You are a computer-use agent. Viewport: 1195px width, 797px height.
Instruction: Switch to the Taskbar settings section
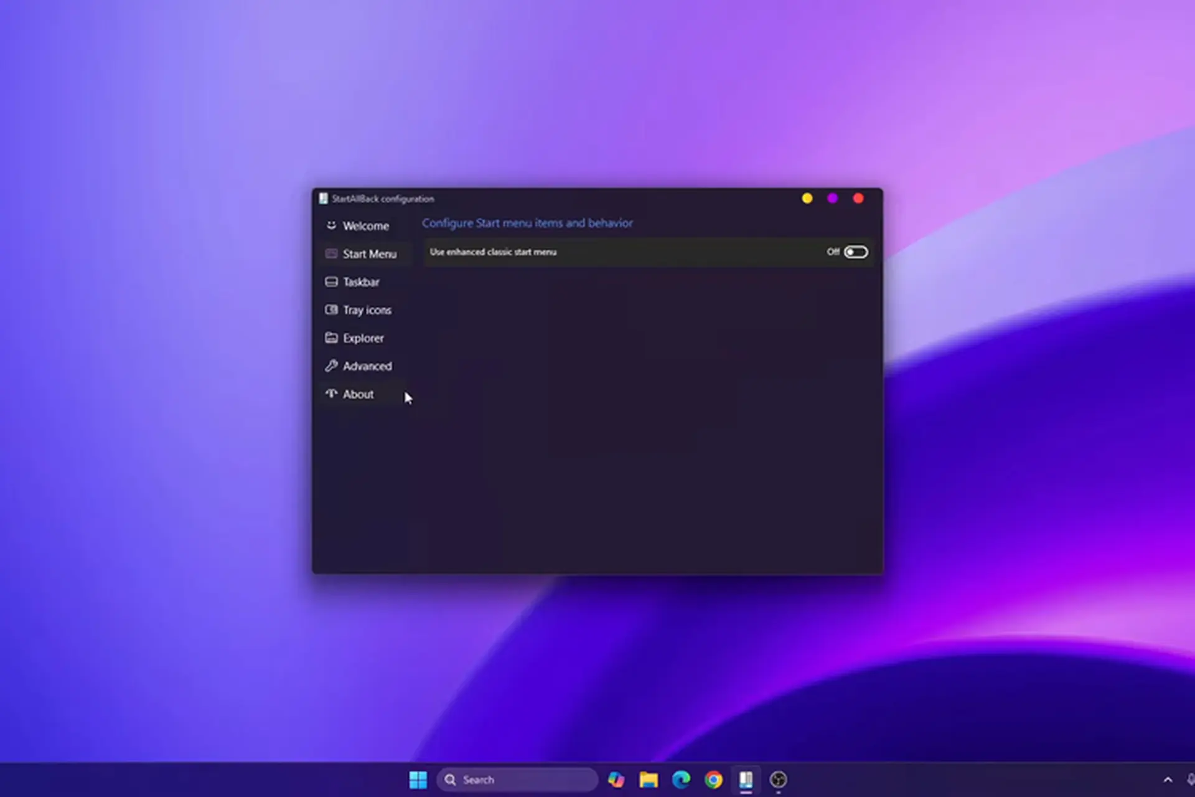(361, 281)
